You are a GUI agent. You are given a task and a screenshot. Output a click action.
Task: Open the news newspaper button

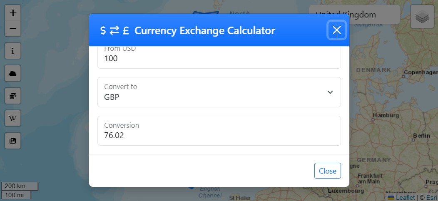point(13,141)
